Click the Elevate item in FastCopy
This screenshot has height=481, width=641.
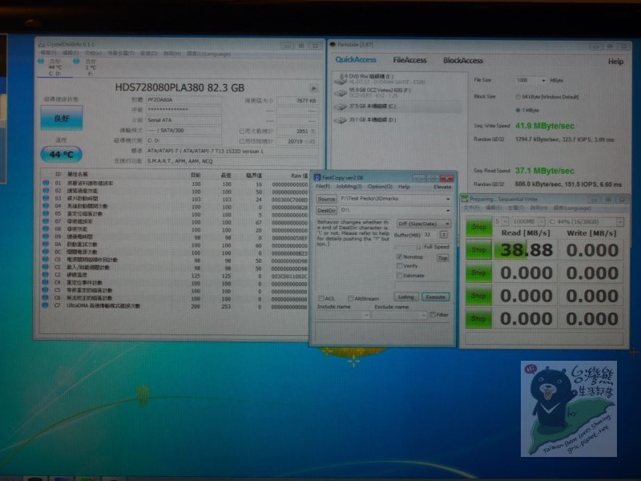[x=442, y=187]
